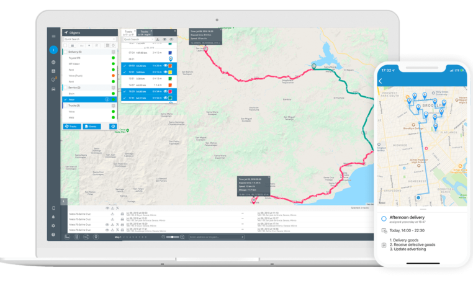Click the message icon on Delivery group
473x283 pixels.
[x=114, y=52]
